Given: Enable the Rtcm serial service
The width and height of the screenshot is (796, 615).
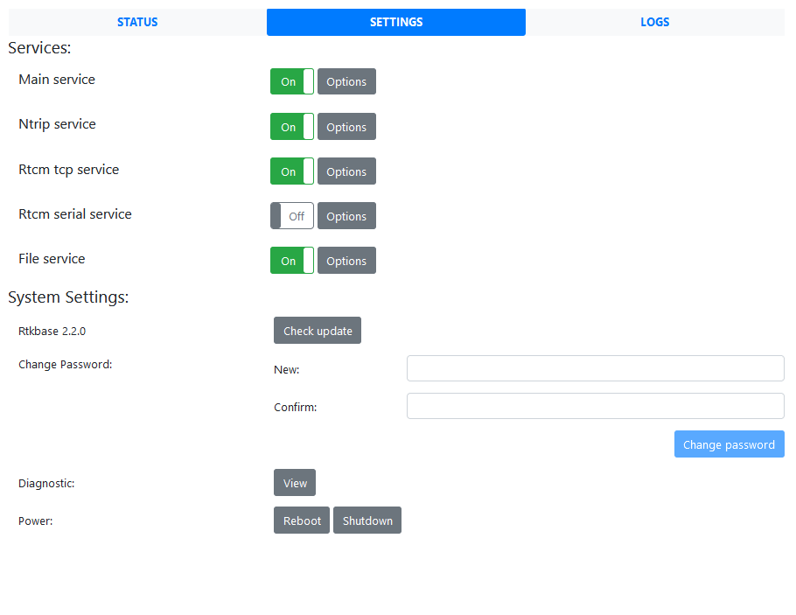Looking at the screenshot, I should [x=292, y=216].
